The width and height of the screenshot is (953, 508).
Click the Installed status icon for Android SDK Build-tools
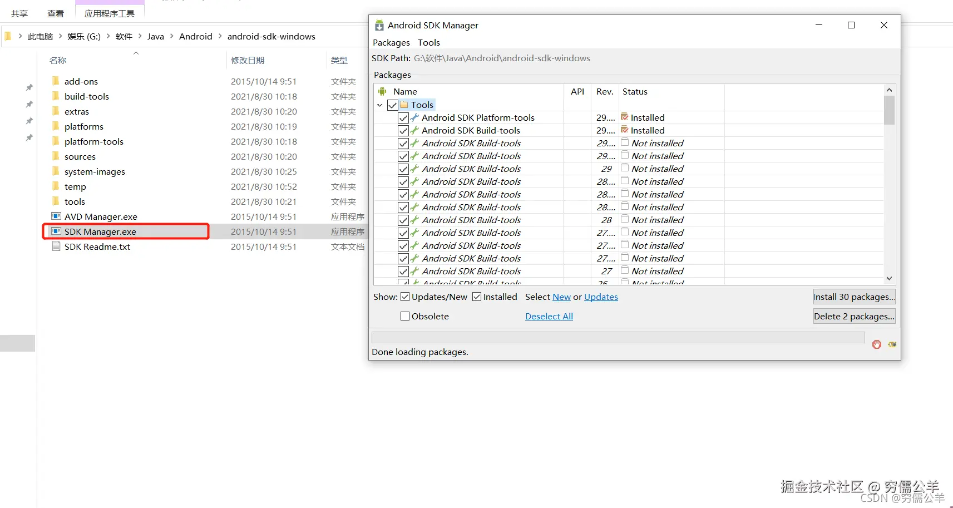625,130
